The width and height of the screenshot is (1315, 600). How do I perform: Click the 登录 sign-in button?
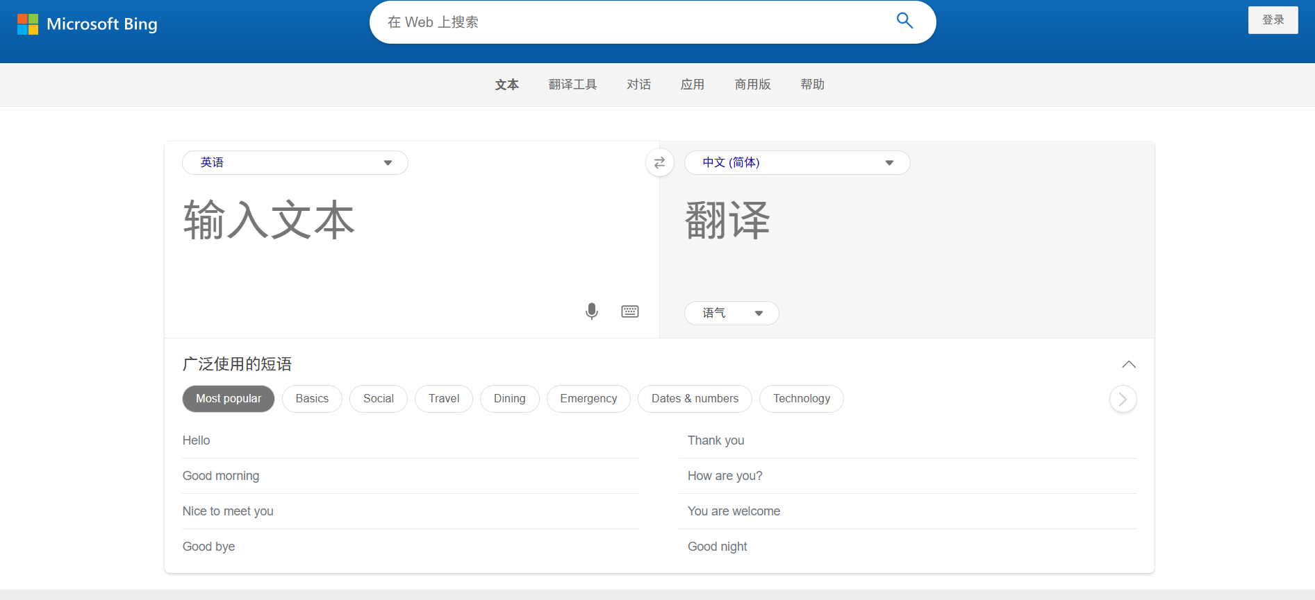coord(1272,20)
